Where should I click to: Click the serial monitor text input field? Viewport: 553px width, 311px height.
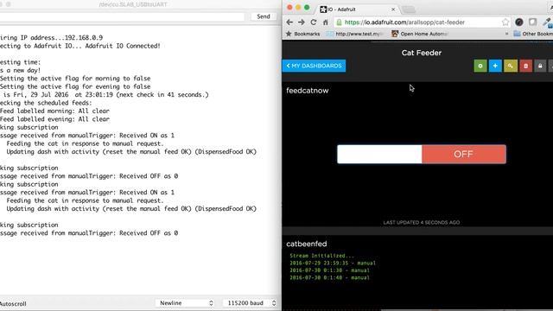coord(122,16)
